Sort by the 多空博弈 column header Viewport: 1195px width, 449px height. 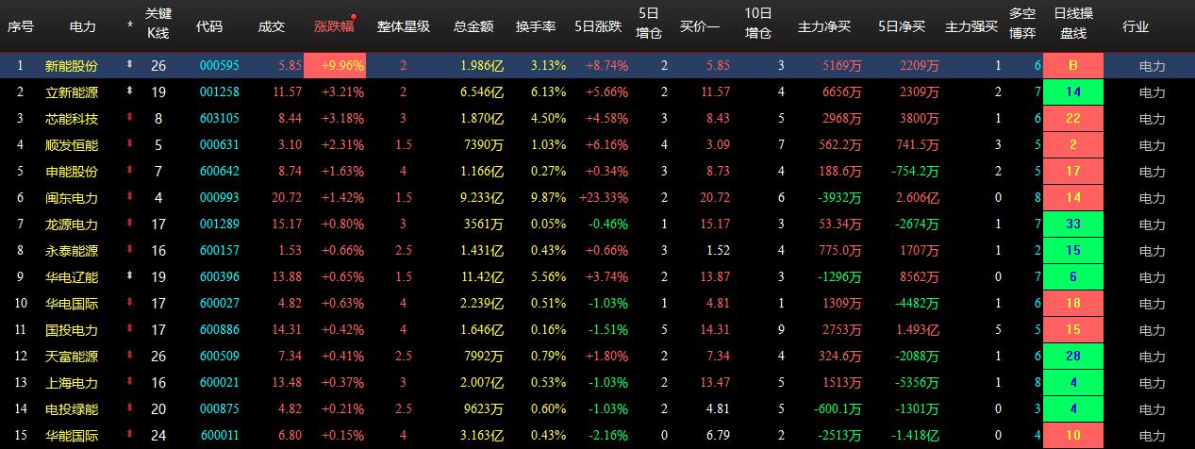click(1021, 23)
